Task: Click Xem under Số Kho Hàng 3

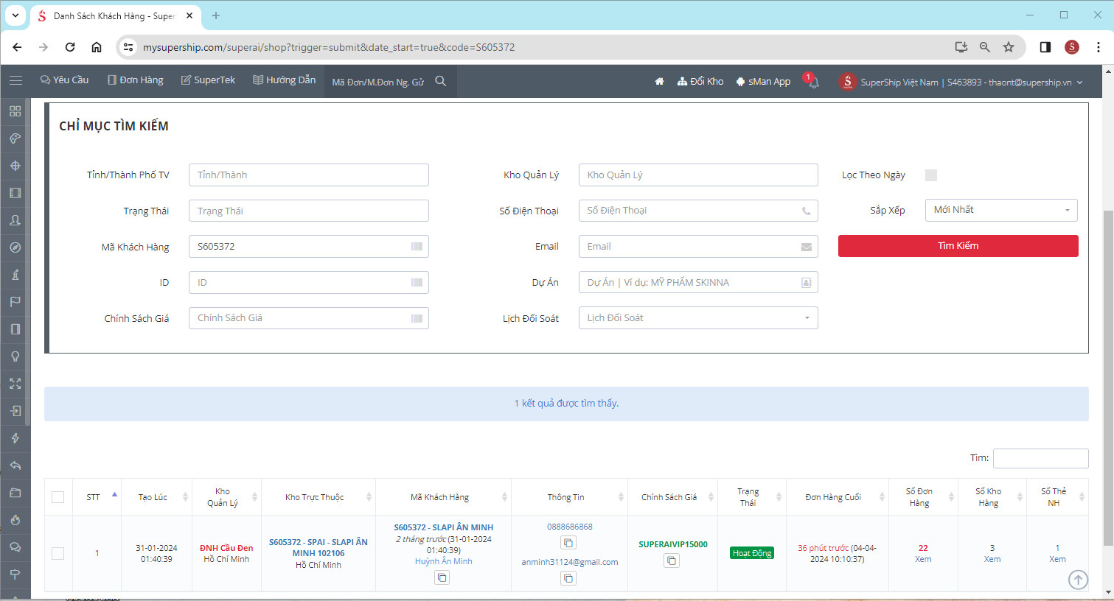Action: coord(992,559)
